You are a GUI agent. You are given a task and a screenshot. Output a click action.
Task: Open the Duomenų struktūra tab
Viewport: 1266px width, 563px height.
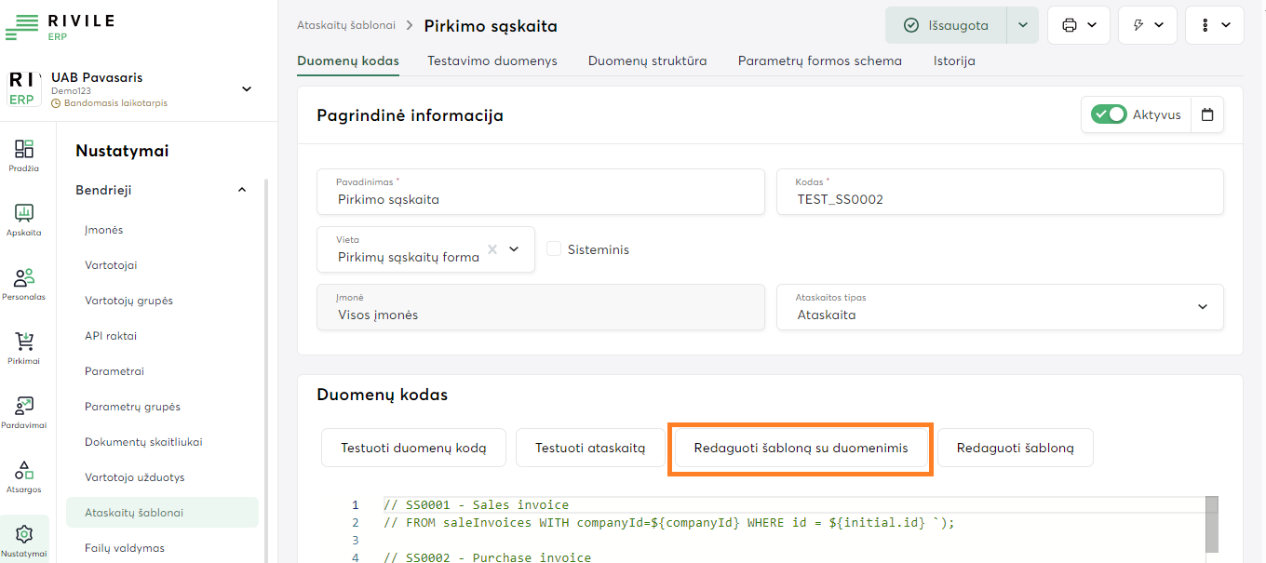point(647,61)
